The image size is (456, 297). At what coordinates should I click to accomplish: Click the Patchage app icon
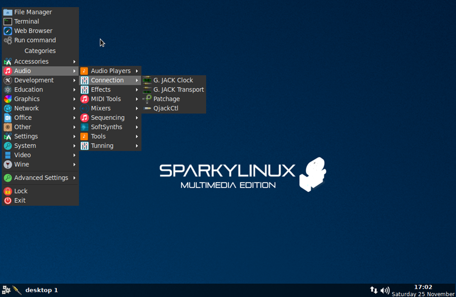pos(147,99)
